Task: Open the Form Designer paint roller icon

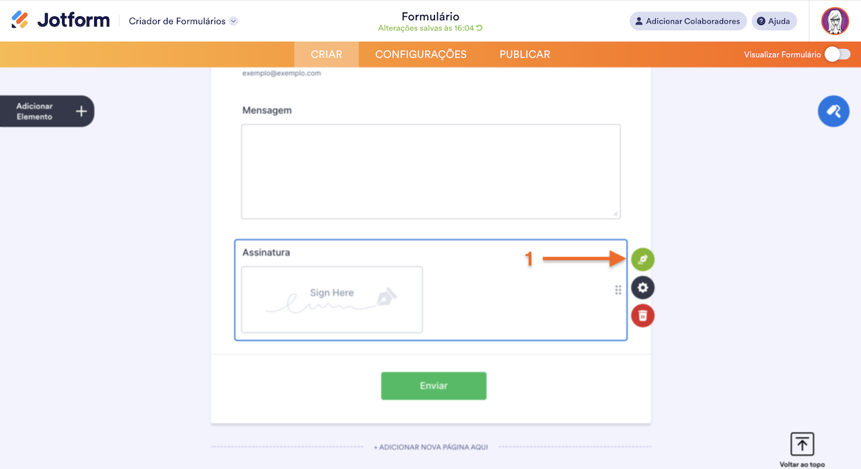Action: 833,110
